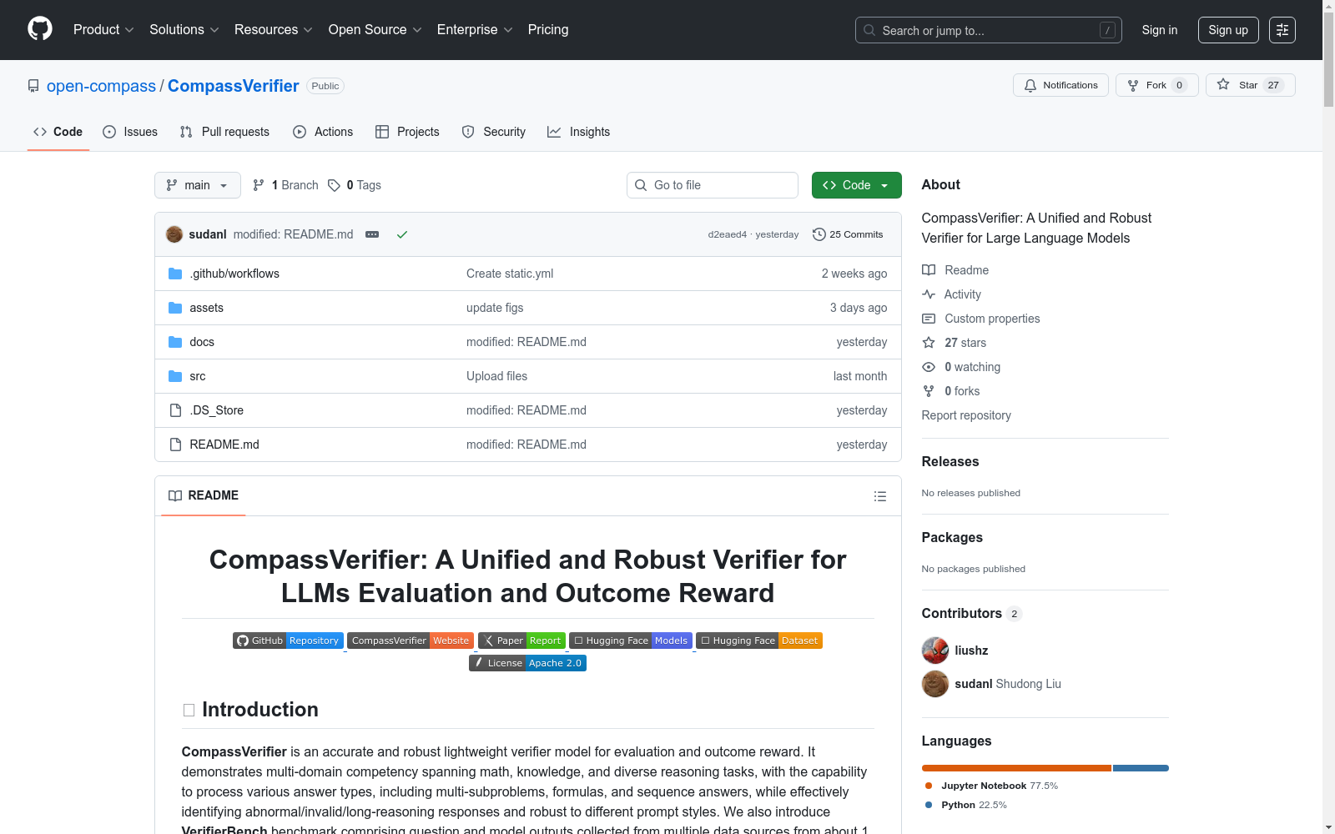Click the src folder icon
This screenshot has width=1335, height=834.
175,376
